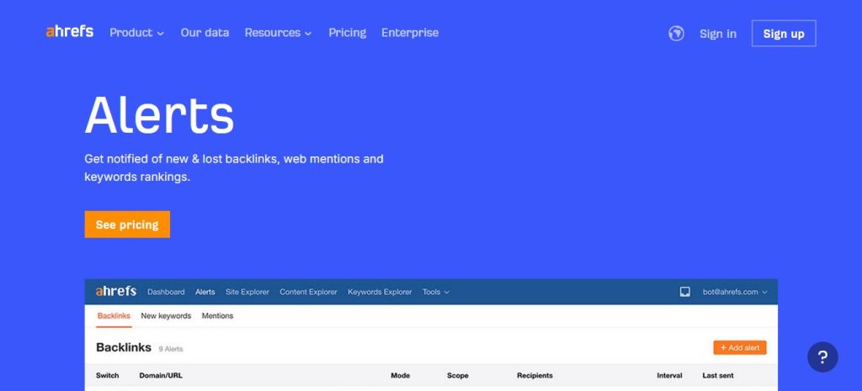
Task: Click the Mode column header
Action: (400, 376)
